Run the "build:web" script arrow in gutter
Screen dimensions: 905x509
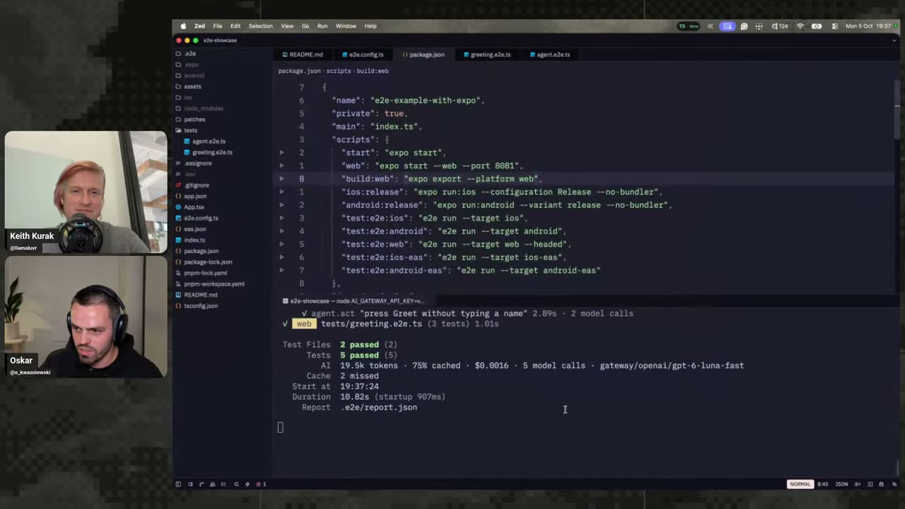pyautogui.click(x=281, y=179)
